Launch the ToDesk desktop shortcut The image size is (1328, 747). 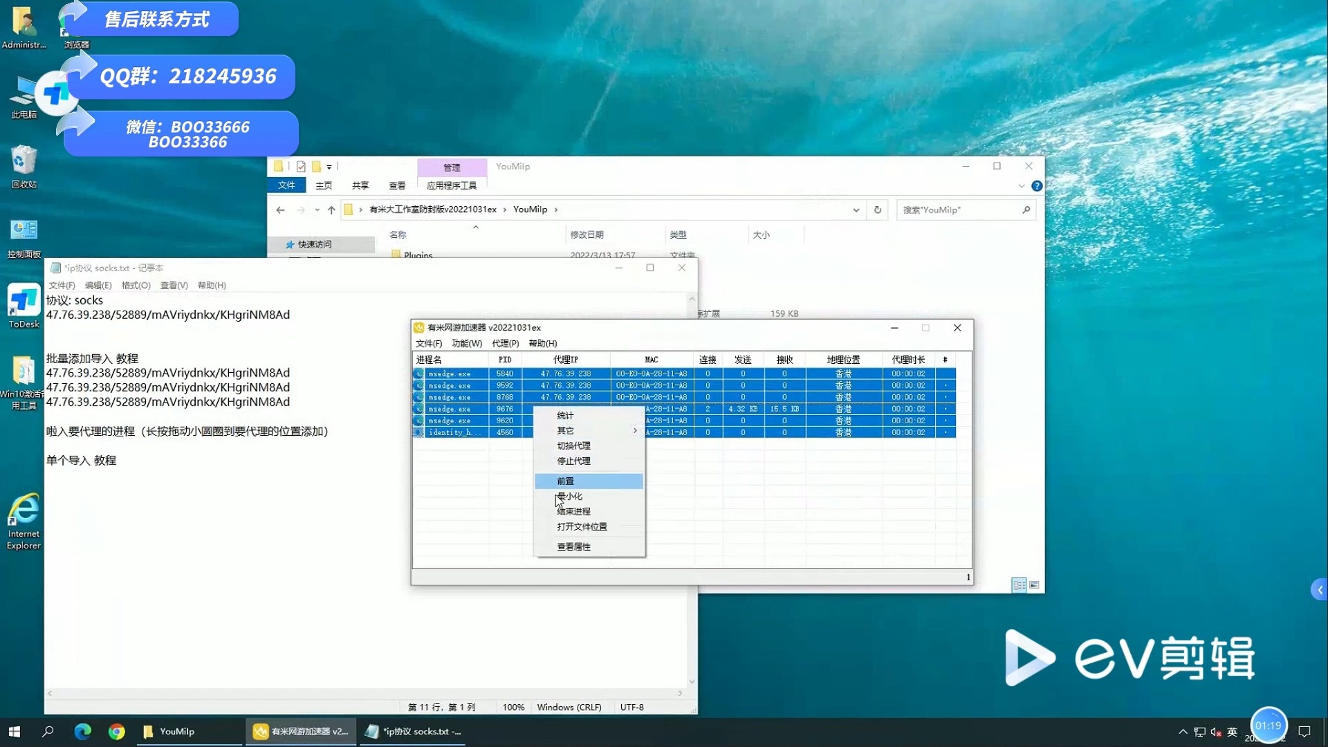click(24, 306)
